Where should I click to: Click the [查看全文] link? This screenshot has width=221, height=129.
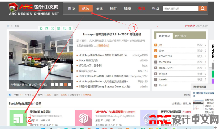coord(103,46)
